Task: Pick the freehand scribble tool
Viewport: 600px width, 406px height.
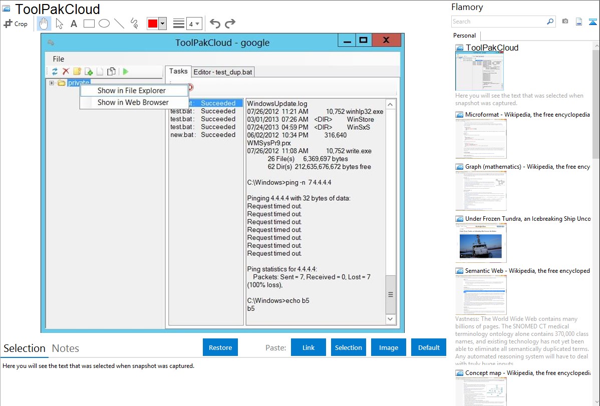Action: [134, 24]
